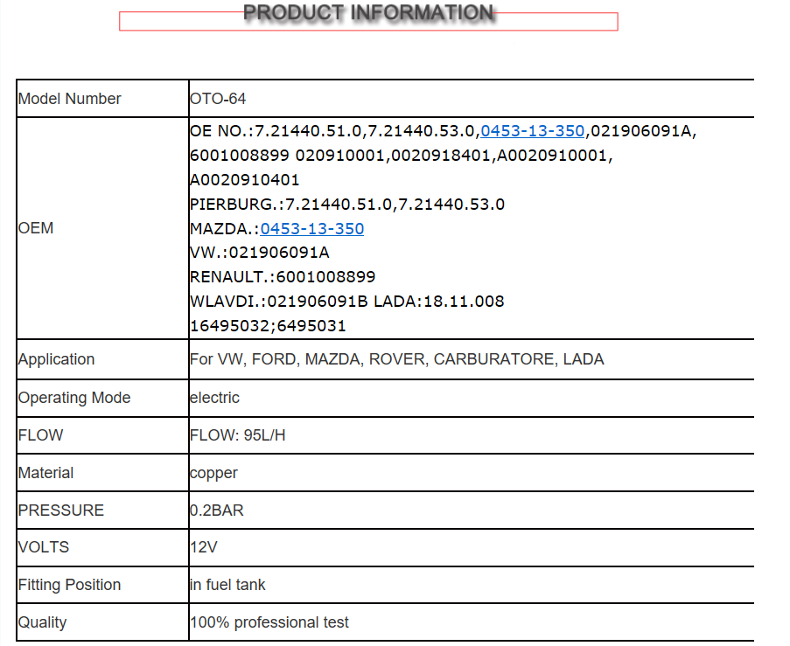The width and height of the screenshot is (790, 646).
Task: Click the 'RENAULT.:6001008899' line
Action: [x=283, y=277]
